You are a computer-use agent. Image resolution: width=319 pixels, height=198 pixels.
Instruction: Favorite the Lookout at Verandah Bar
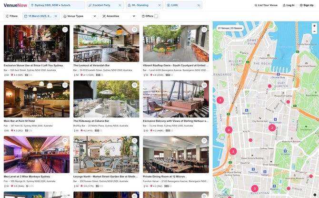point(134,30)
